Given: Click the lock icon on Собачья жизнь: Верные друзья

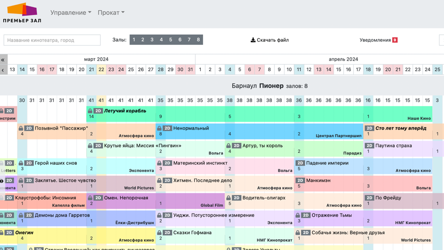Looking at the screenshot, I should point(298,233).
